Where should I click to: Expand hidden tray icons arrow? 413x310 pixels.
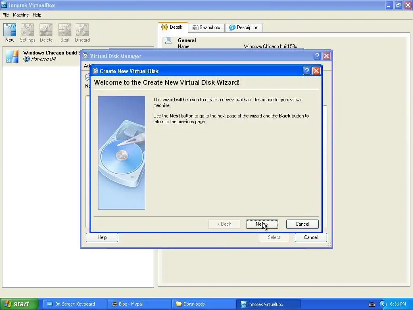pyautogui.click(x=383, y=304)
